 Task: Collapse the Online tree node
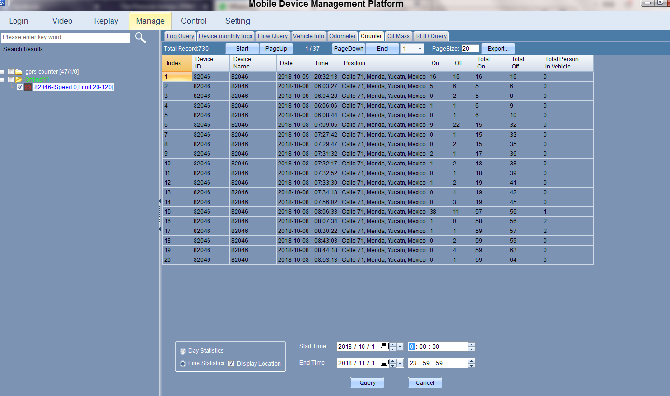(x=3, y=80)
